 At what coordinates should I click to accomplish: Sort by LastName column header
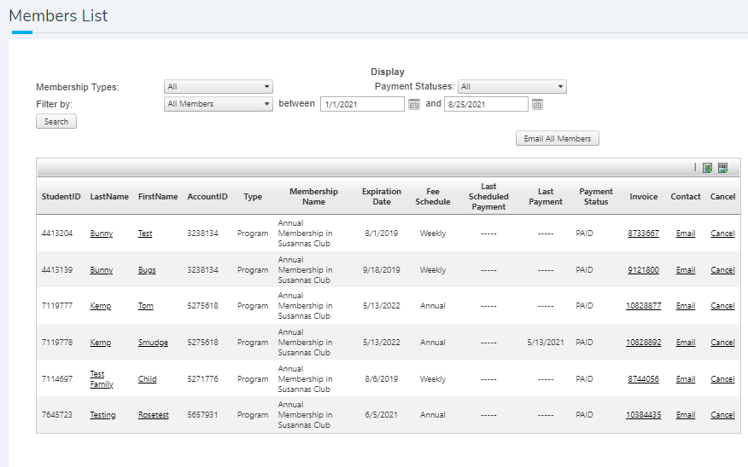[x=109, y=197]
